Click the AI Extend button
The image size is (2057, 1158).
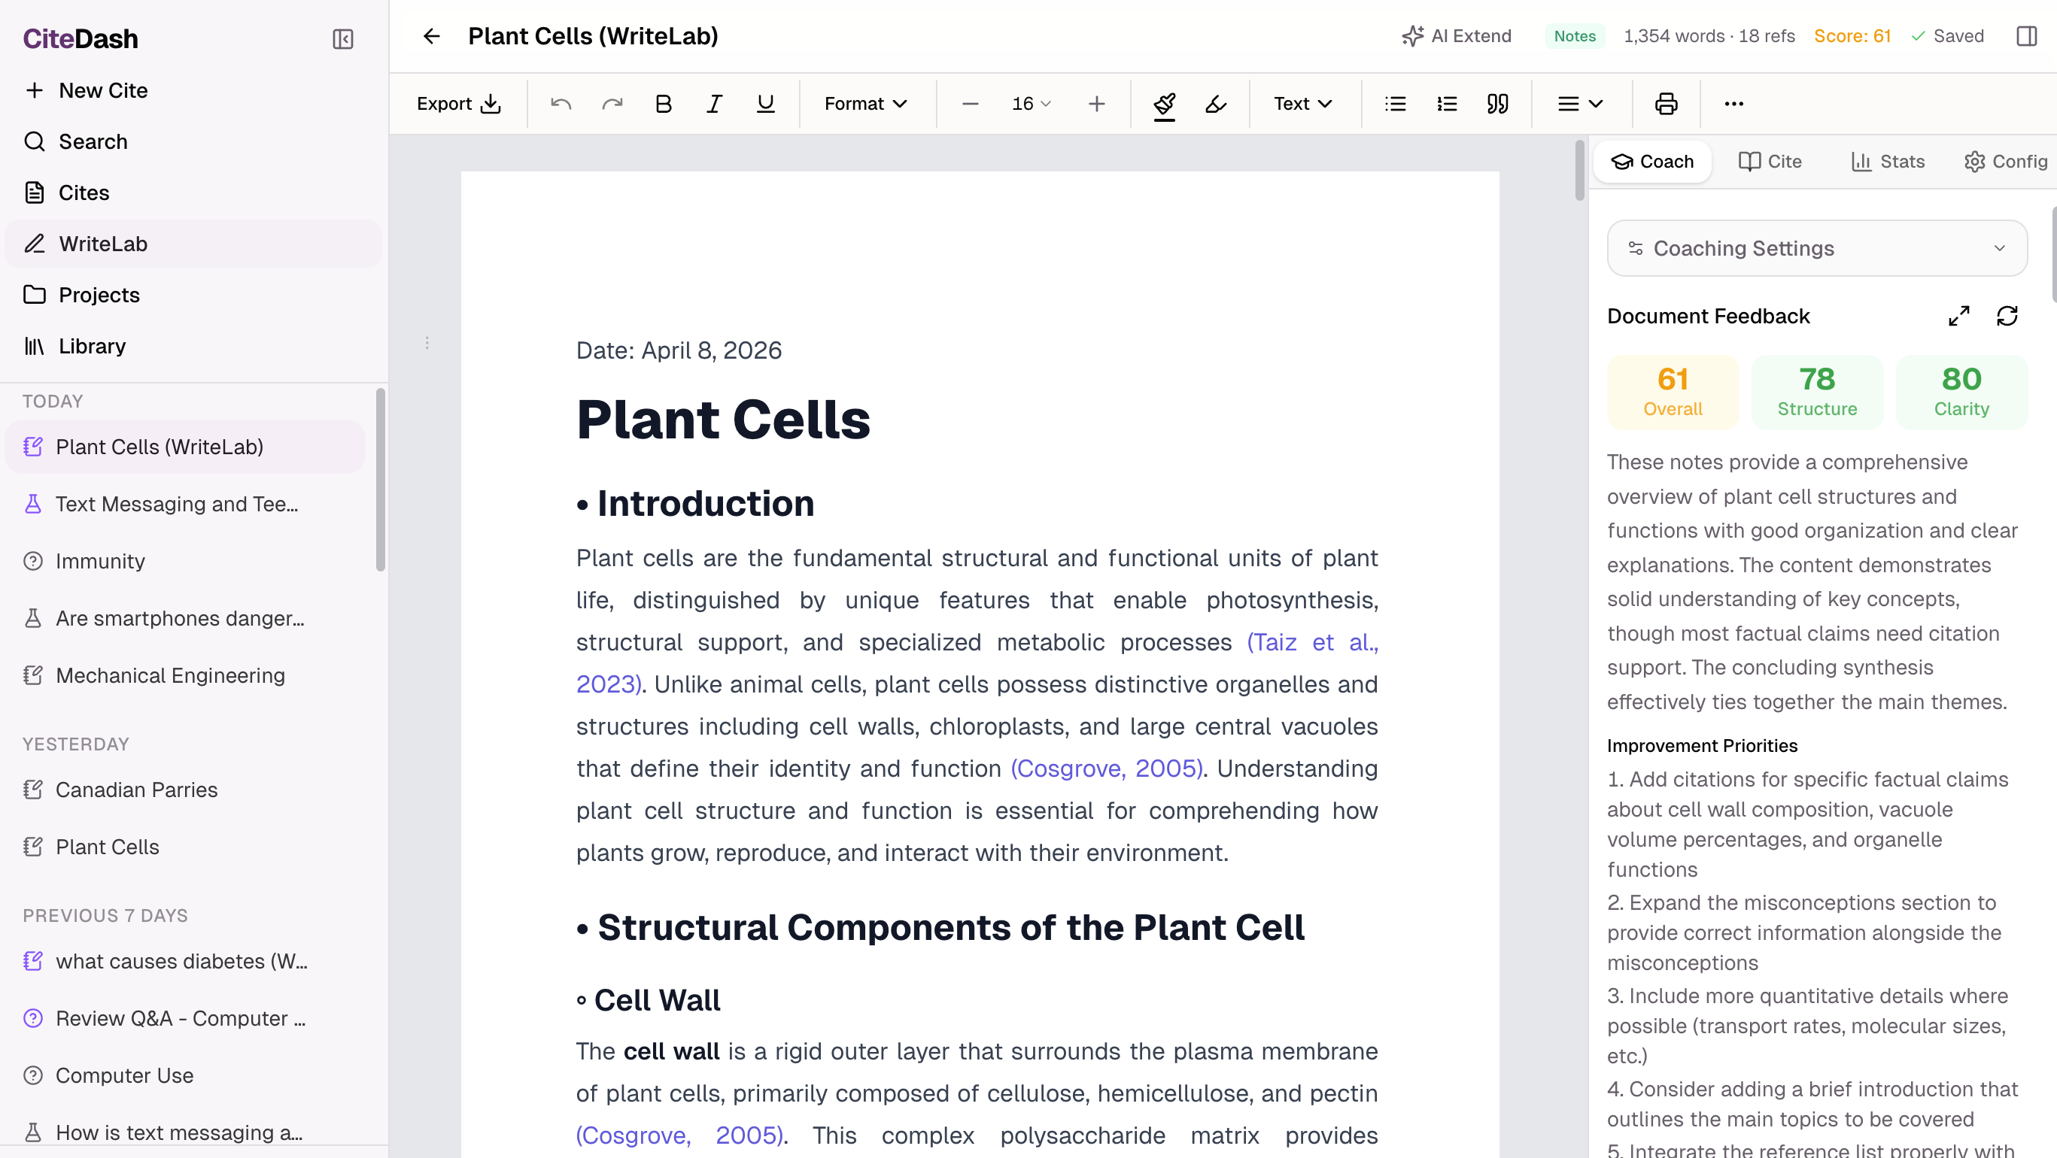(1457, 36)
